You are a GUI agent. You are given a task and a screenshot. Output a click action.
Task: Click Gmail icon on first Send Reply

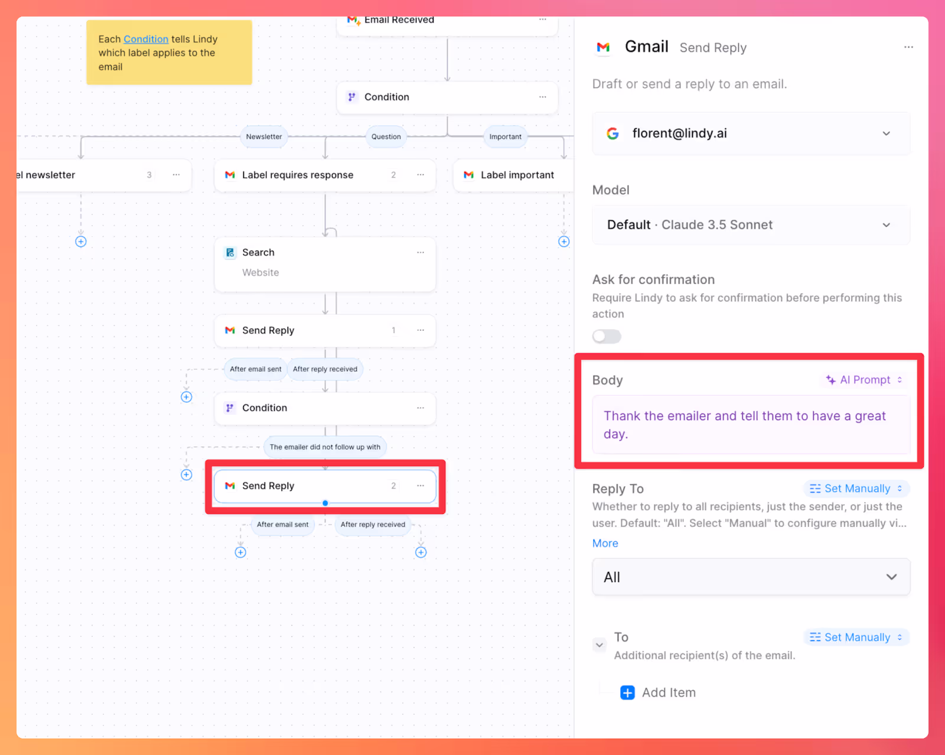tap(230, 330)
